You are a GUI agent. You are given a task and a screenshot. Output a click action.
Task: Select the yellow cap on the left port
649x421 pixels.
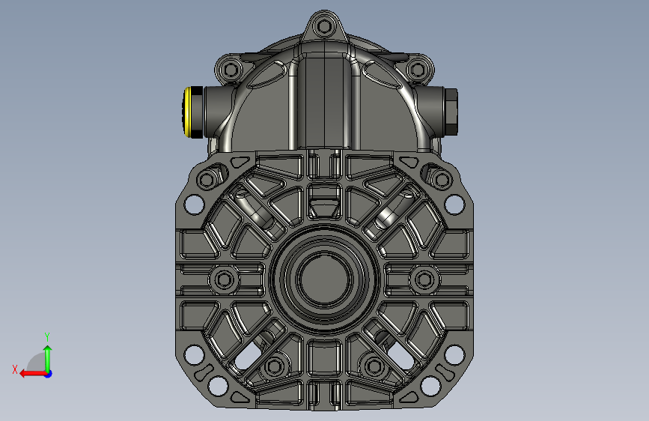[x=187, y=112]
